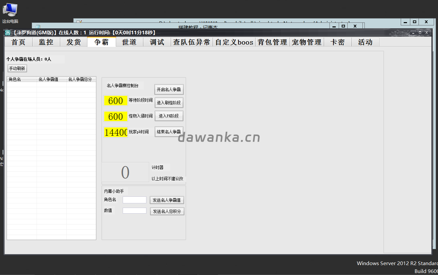Switch to the 世道 tab
Screen dimensions: 438x275
tap(129, 42)
